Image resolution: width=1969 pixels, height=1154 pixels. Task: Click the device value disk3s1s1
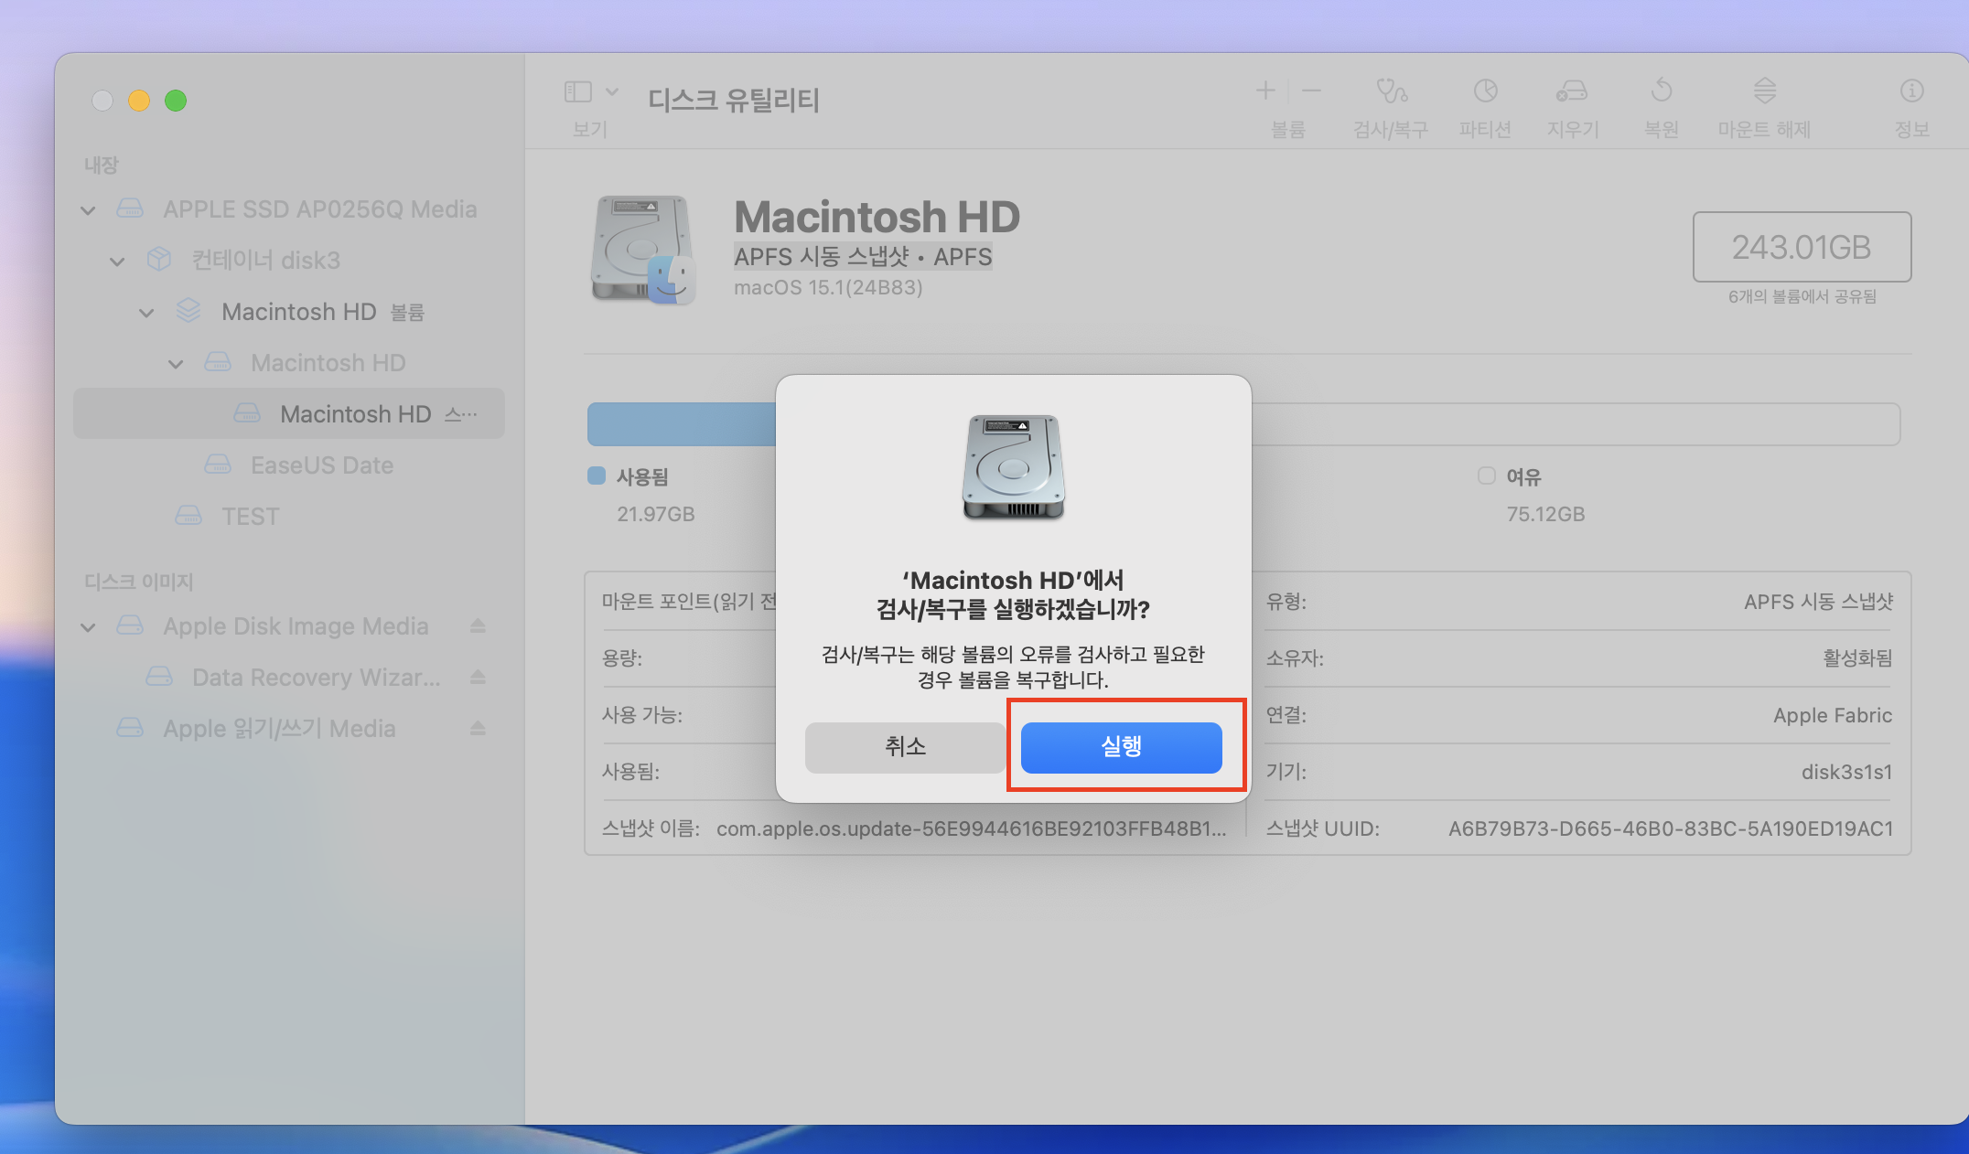point(1846,772)
